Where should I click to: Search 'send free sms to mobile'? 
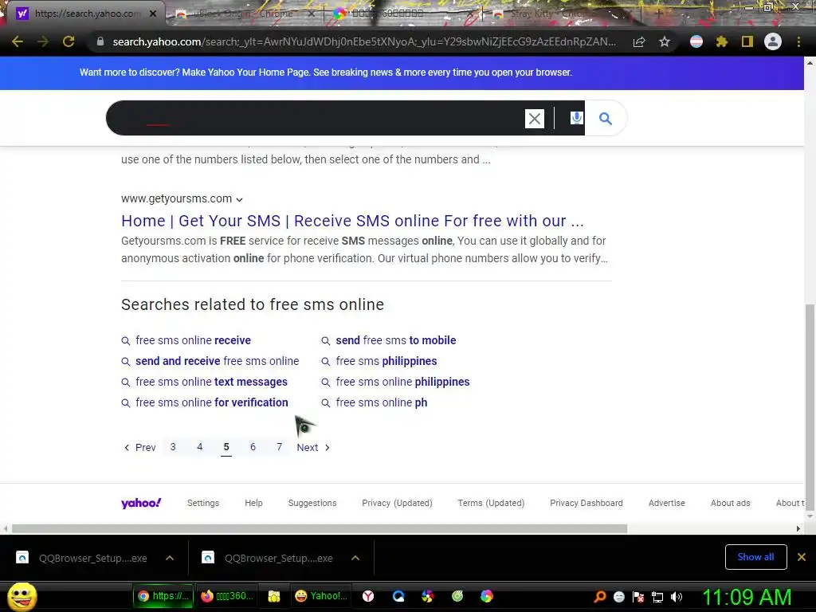[395, 340]
